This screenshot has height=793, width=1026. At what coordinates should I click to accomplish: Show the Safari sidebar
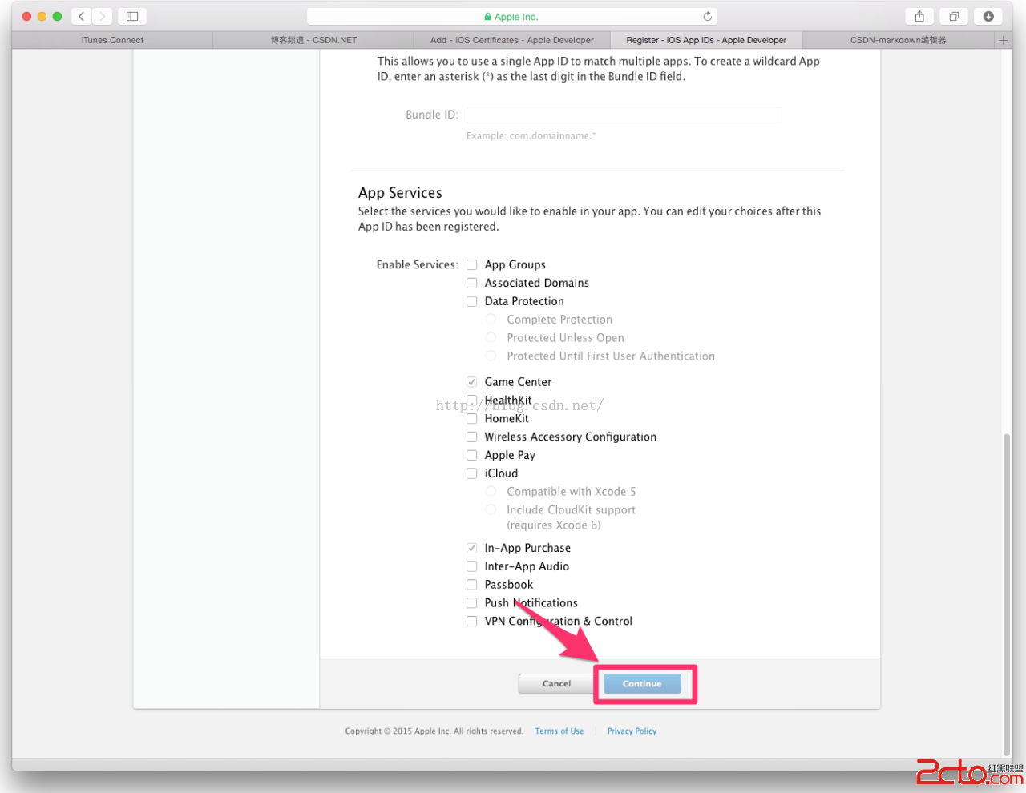132,16
